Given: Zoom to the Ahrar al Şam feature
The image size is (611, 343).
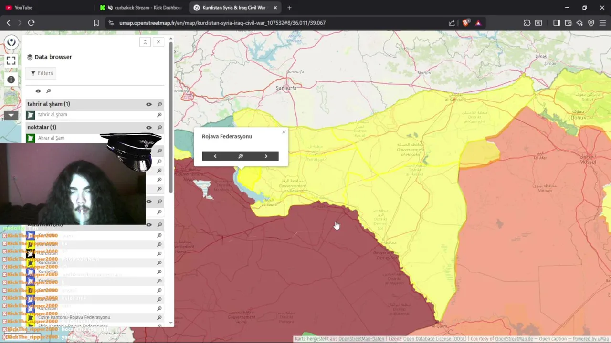Looking at the screenshot, I should (159, 138).
